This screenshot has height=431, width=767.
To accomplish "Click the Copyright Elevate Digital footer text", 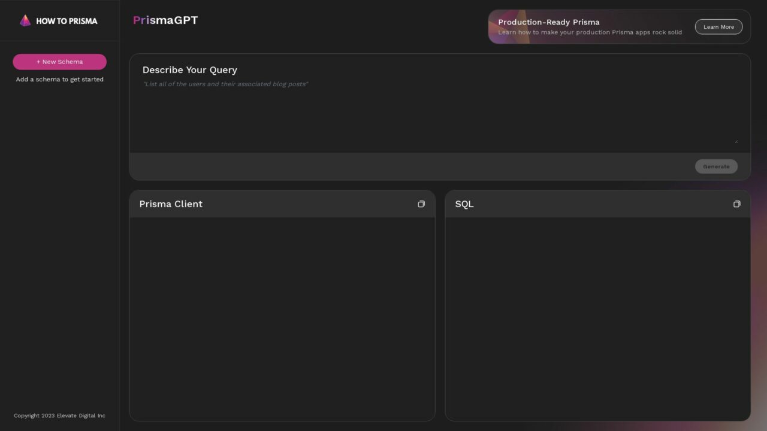I will click(59, 415).
